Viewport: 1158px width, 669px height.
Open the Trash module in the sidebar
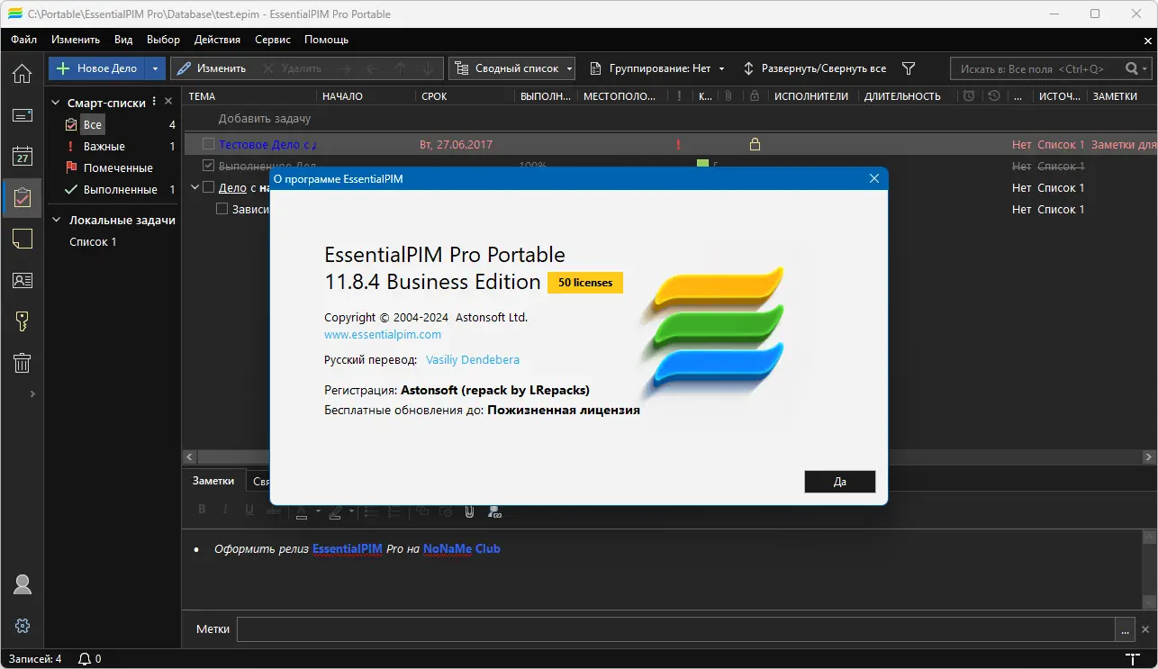tap(22, 363)
